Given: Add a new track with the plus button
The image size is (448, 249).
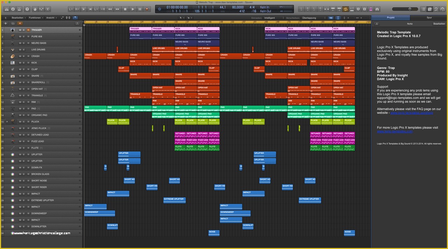Looking at the screenshot, I should tap(5, 23).
